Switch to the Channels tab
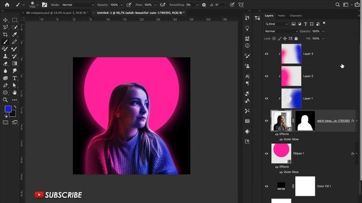This screenshot has height=203, width=362. [295, 16]
